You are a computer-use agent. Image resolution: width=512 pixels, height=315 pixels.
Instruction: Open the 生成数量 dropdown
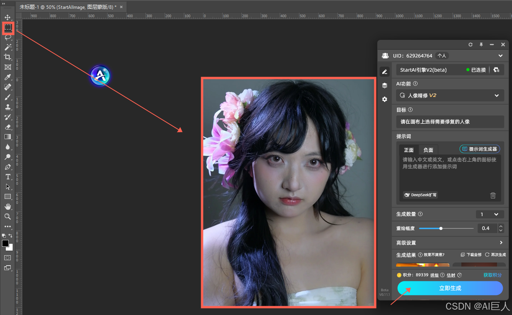click(x=490, y=214)
